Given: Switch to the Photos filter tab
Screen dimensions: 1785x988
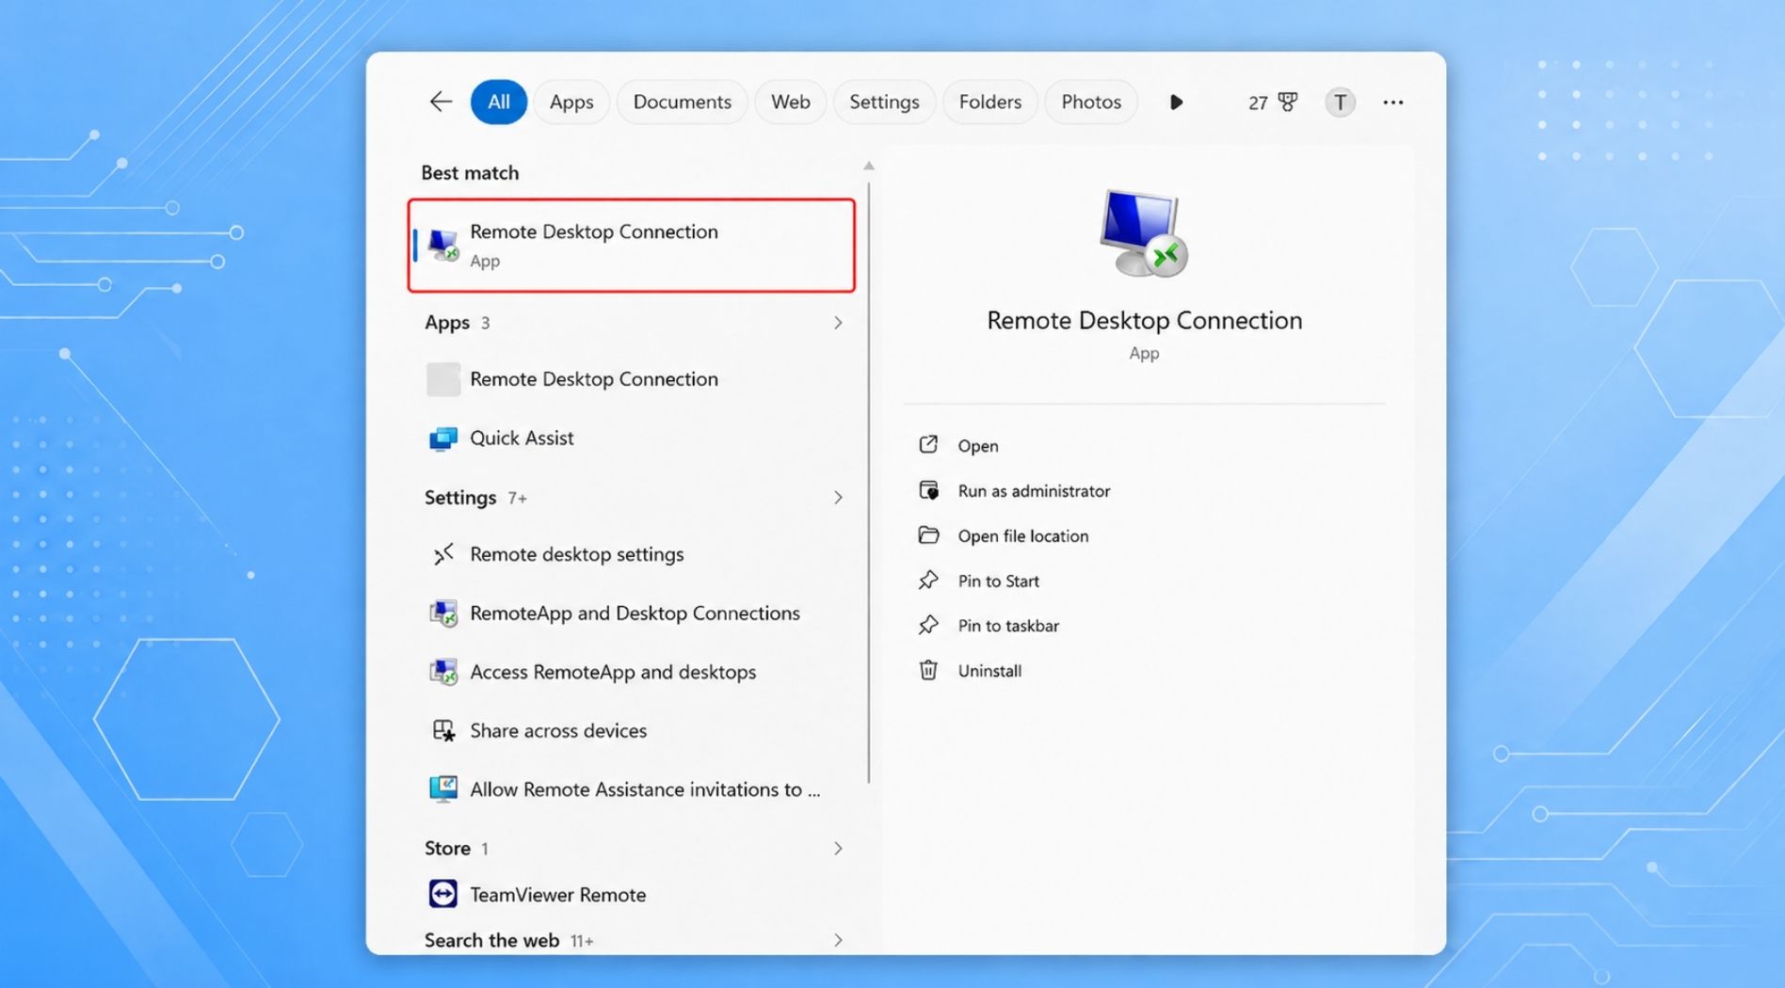Looking at the screenshot, I should point(1091,102).
